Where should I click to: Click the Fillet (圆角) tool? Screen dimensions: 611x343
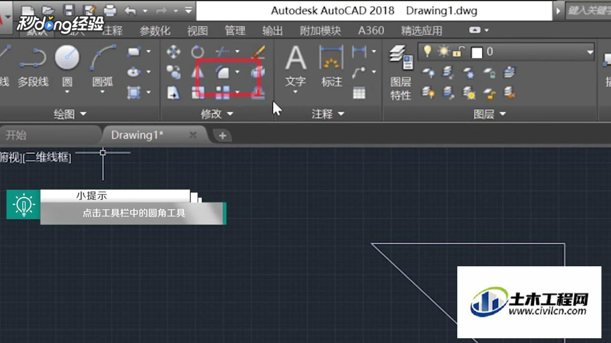pyautogui.click(x=222, y=72)
